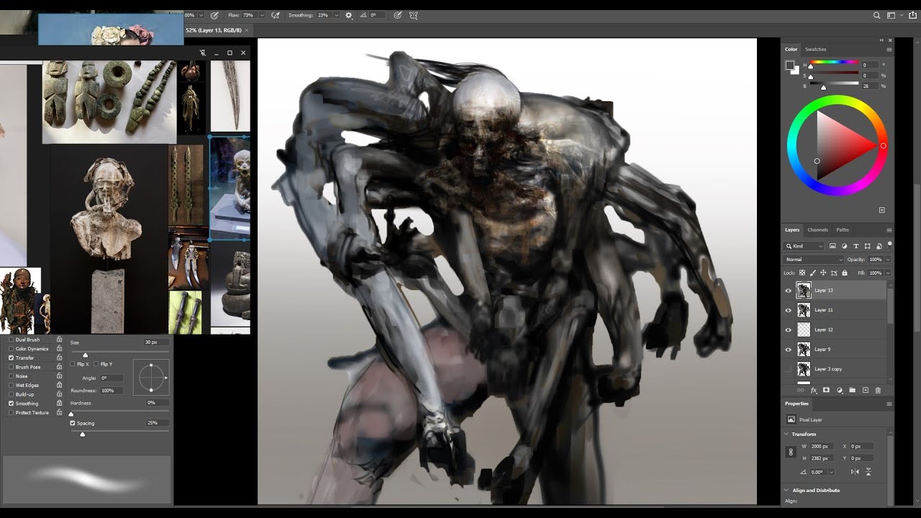The height and width of the screenshot is (518, 921).
Task: Click link layers icon at Layers panel bottom
Action: [800, 390]
